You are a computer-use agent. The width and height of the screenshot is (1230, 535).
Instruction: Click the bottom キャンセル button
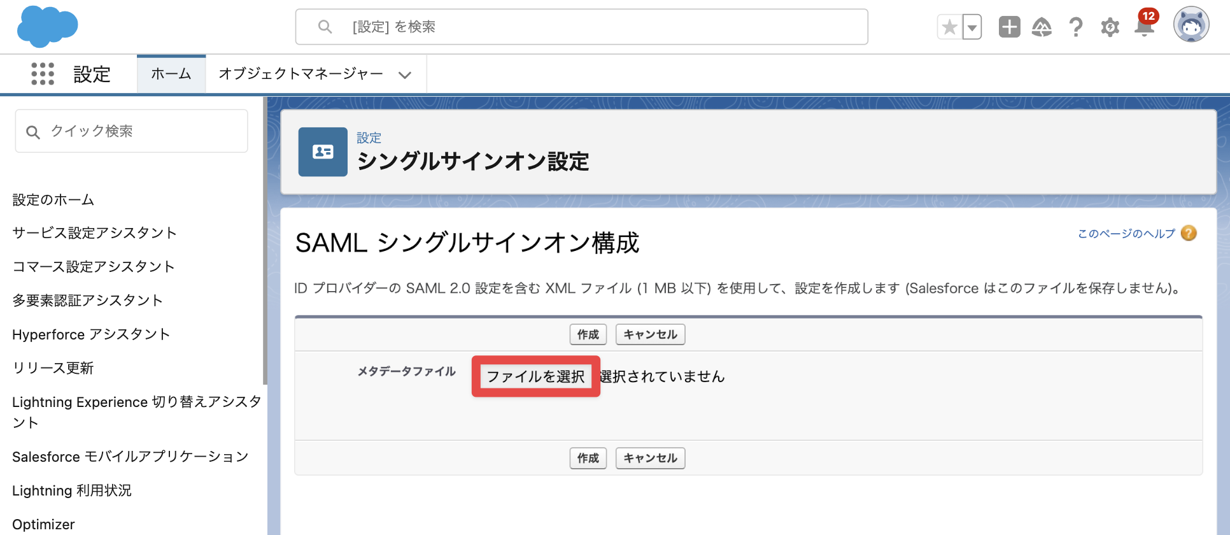[650, 458]
